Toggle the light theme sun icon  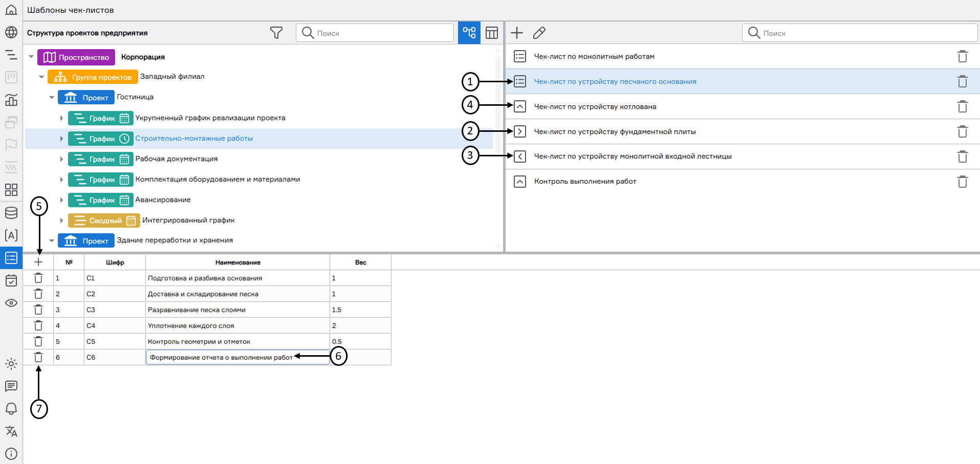pyautogui.click(x=11, y=364)
